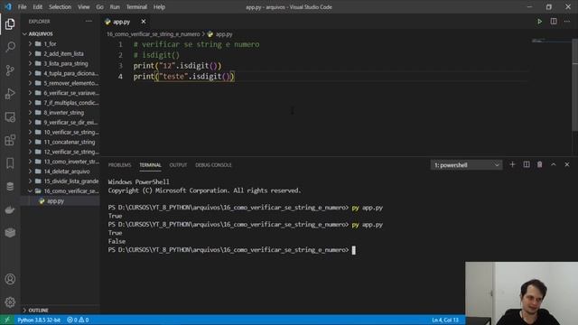Click the terminal prompt input area
Image resolution: width=578 pixels, height=325 pixels.
point(353,250)
